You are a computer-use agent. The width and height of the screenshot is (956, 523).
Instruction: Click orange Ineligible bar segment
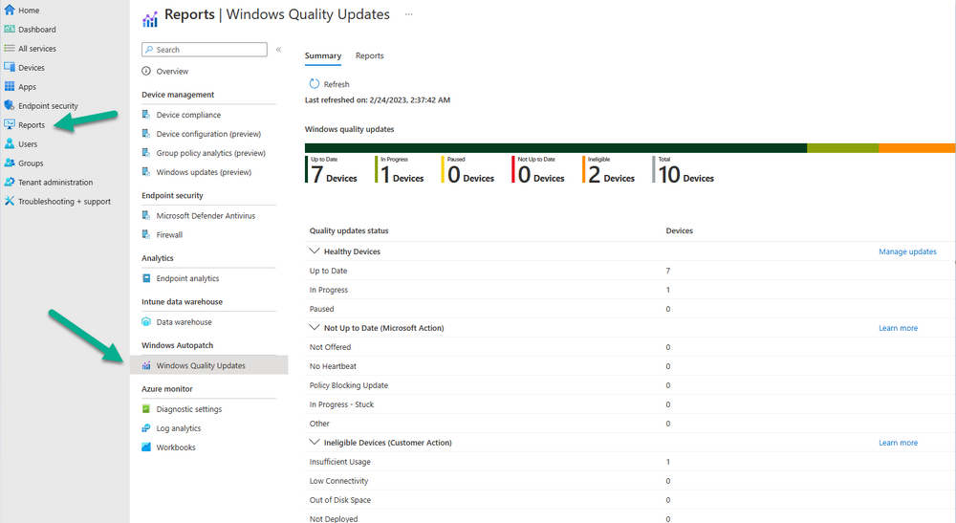917,147
